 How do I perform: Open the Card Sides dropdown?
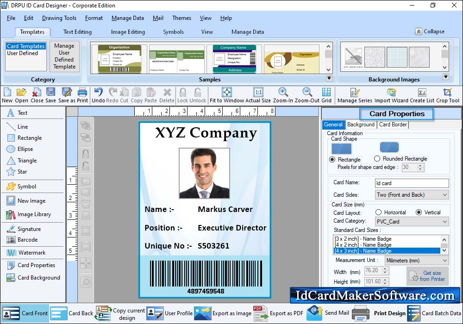click(412, 195)
